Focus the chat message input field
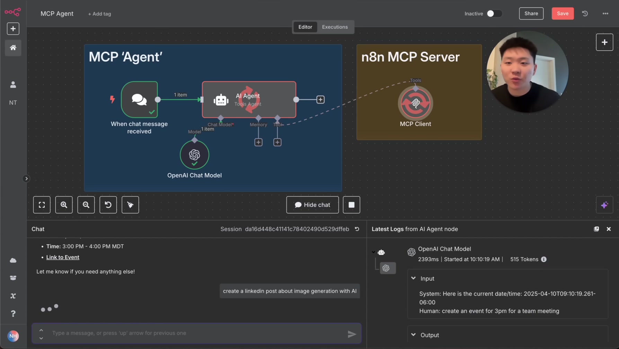This screenshot has height=349, width=619. (196, 333)
